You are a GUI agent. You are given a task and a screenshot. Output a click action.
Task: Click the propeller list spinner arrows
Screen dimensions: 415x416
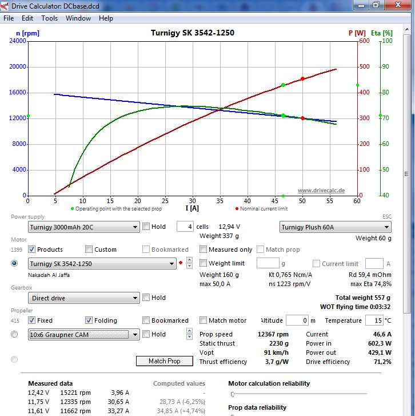pos(189,334)
